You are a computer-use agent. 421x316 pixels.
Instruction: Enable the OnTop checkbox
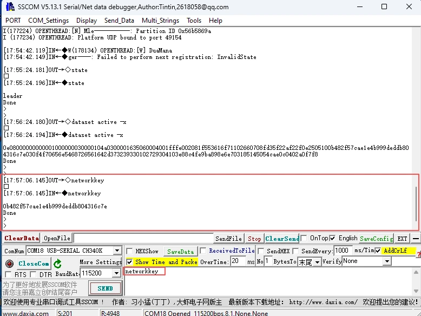coord(305,238)
